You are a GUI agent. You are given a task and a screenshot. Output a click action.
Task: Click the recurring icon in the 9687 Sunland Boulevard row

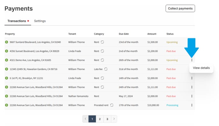(102, 42)
